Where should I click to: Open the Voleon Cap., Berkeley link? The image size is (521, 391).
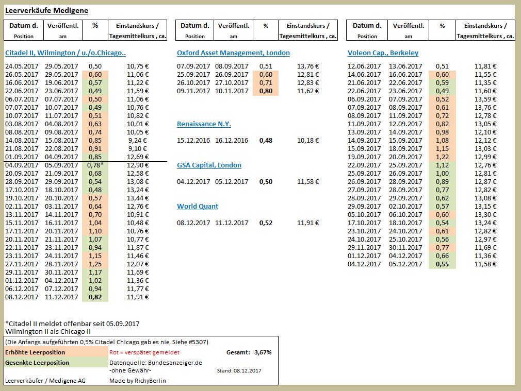tap(383, 53)
